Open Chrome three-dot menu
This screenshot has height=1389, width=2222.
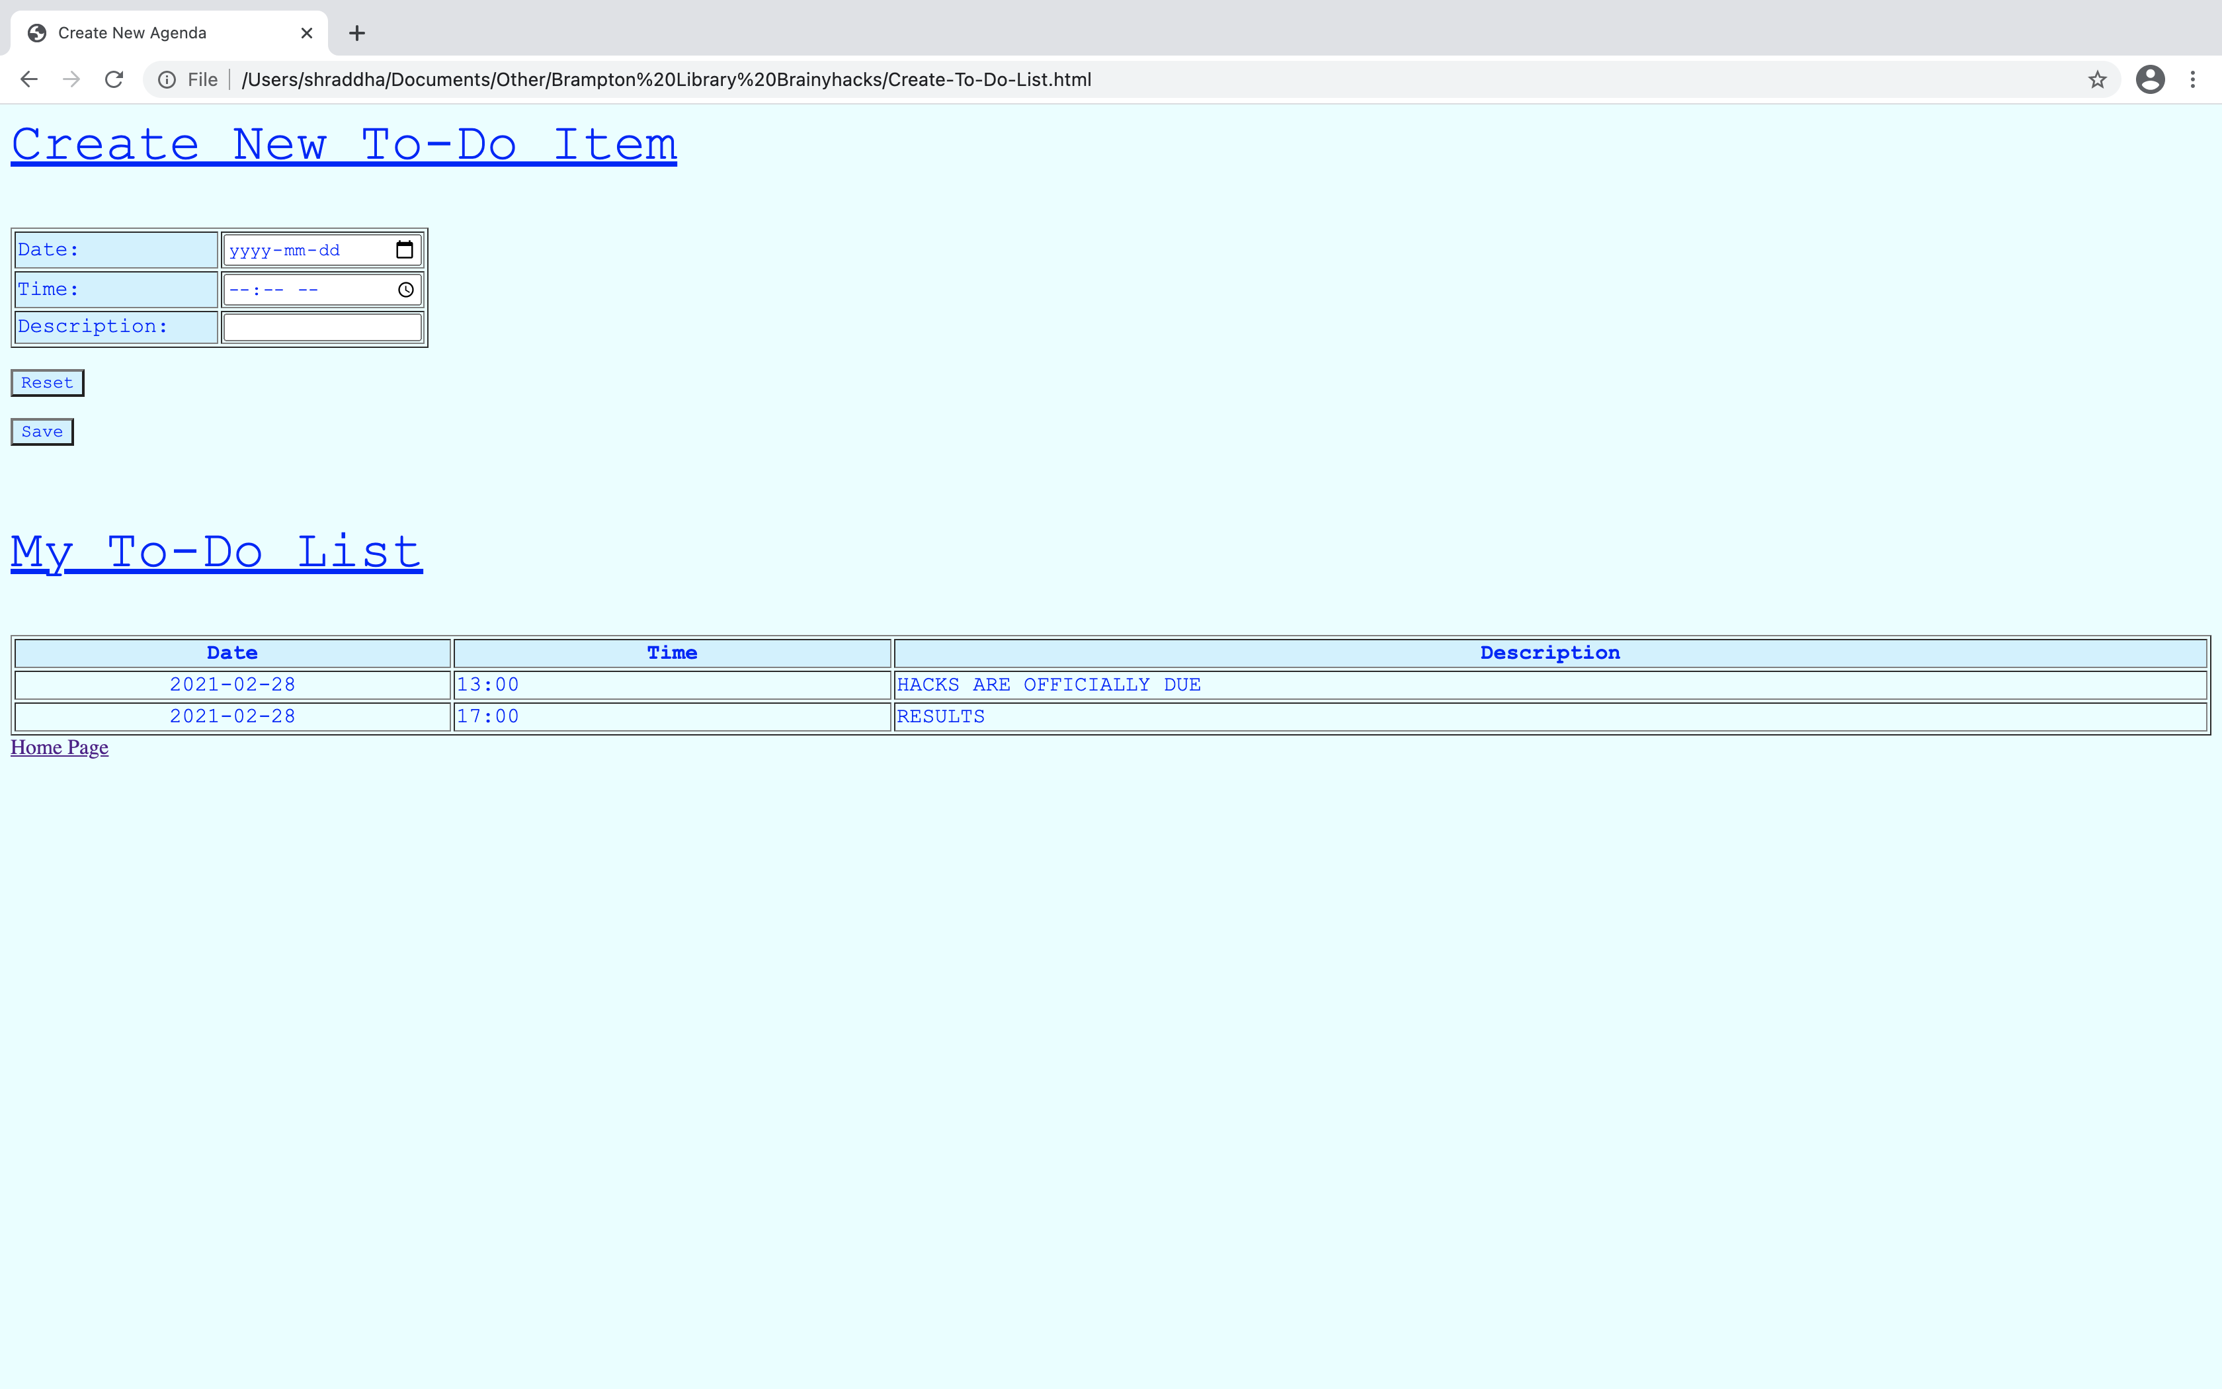[2193, 80]
